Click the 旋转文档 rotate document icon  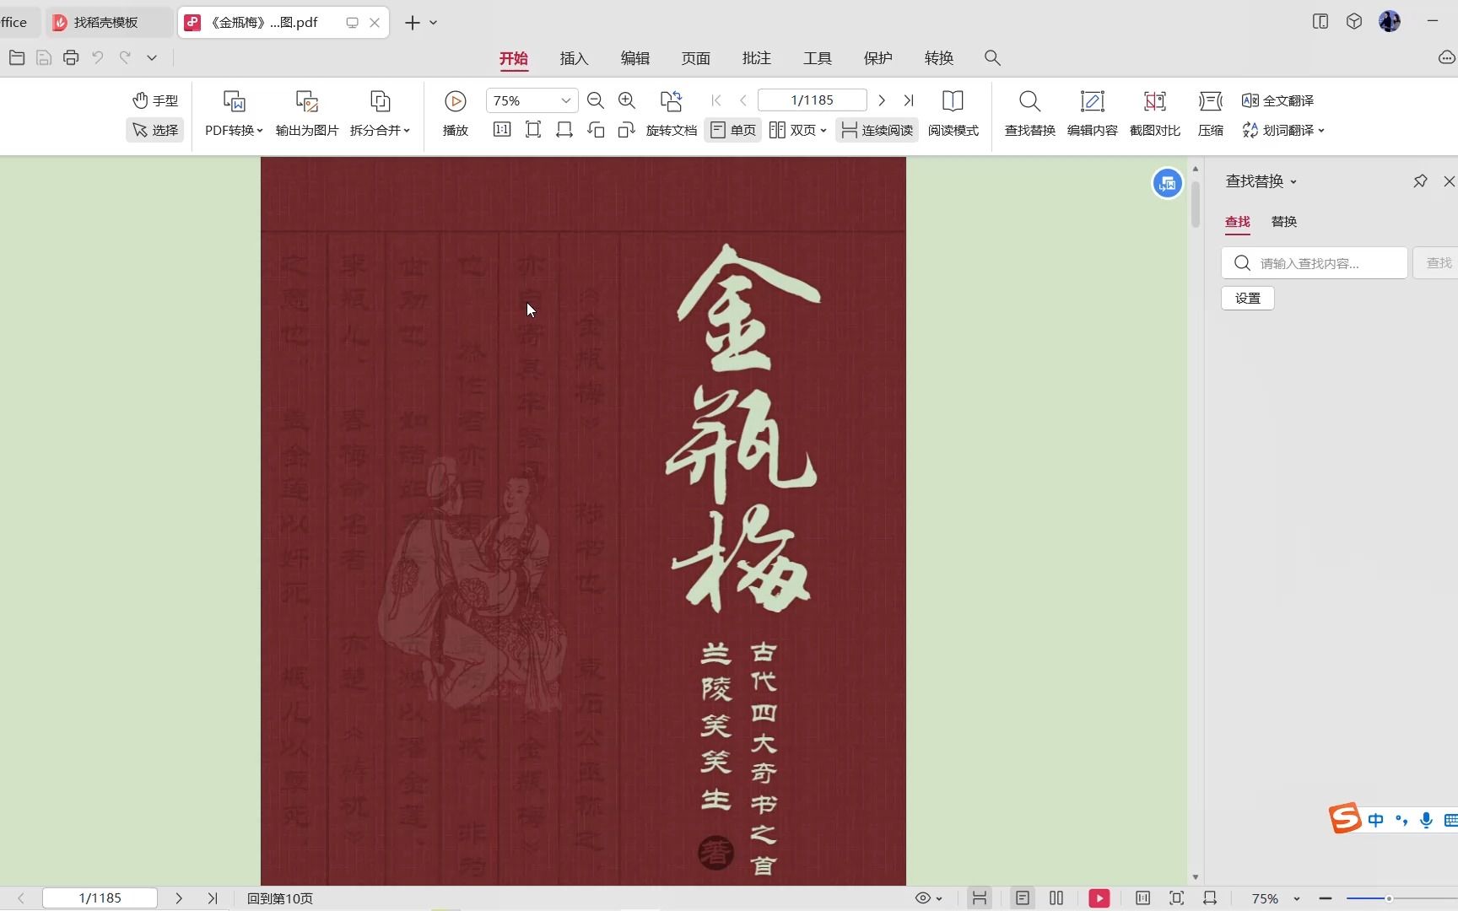672,102
